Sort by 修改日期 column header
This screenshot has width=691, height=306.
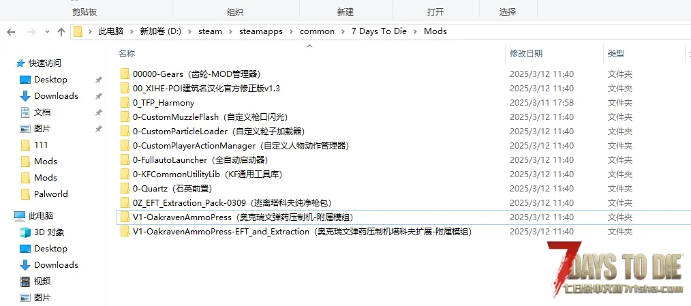525,54
